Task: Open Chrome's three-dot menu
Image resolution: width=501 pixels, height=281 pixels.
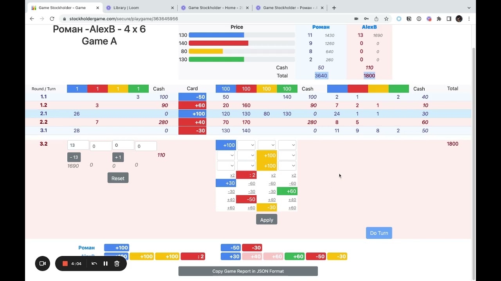Action: click(469, 19)
